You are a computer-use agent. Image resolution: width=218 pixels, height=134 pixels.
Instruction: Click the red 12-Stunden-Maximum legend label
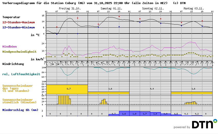[x=18, y=22]
